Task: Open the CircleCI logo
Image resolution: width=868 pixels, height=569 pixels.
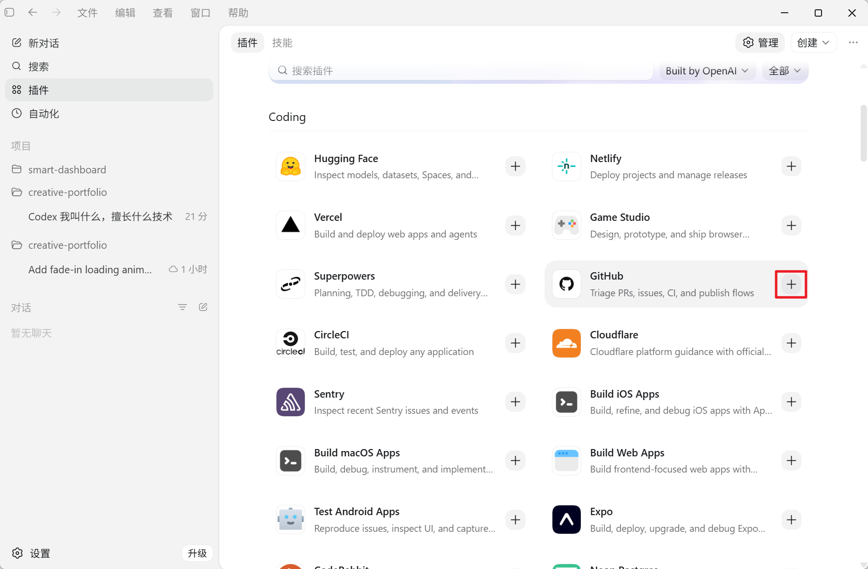Action: (x=291, y=343)
